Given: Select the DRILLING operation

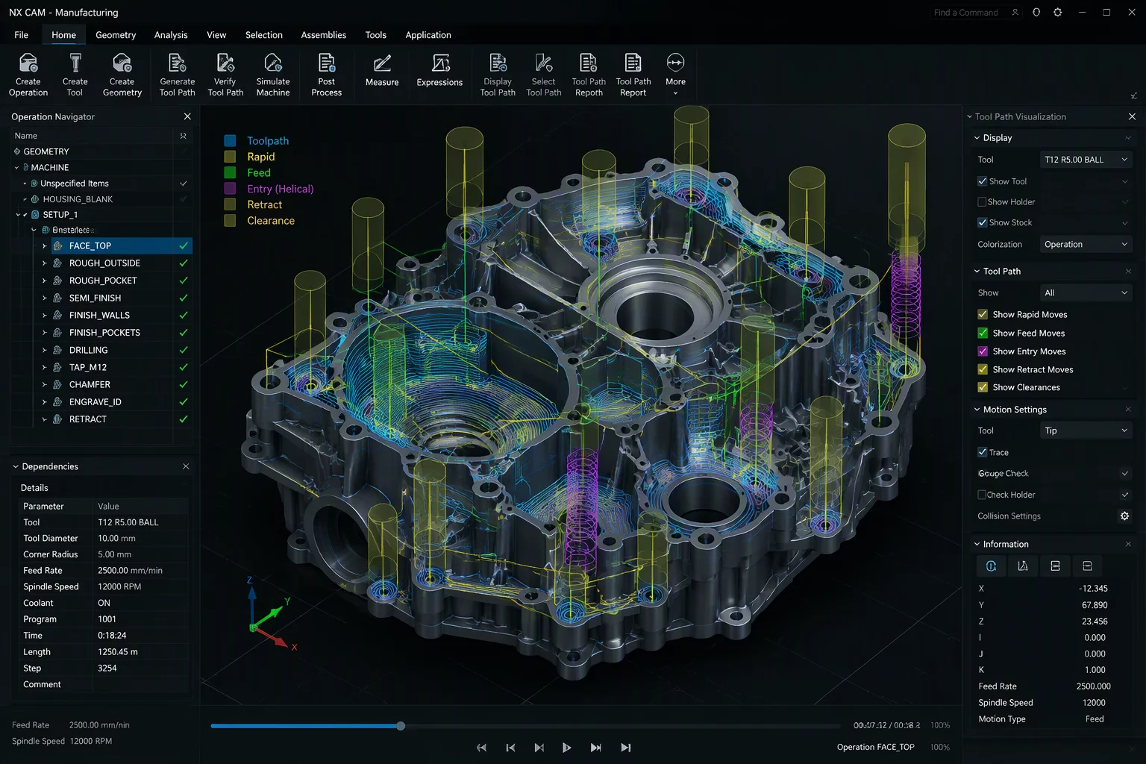Looking at the screenshot, I should click(89, 350).
